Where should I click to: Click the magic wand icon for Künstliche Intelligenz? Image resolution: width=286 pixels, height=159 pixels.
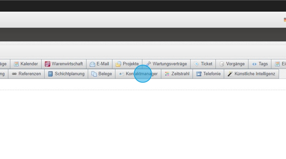(x=230, y=74)
